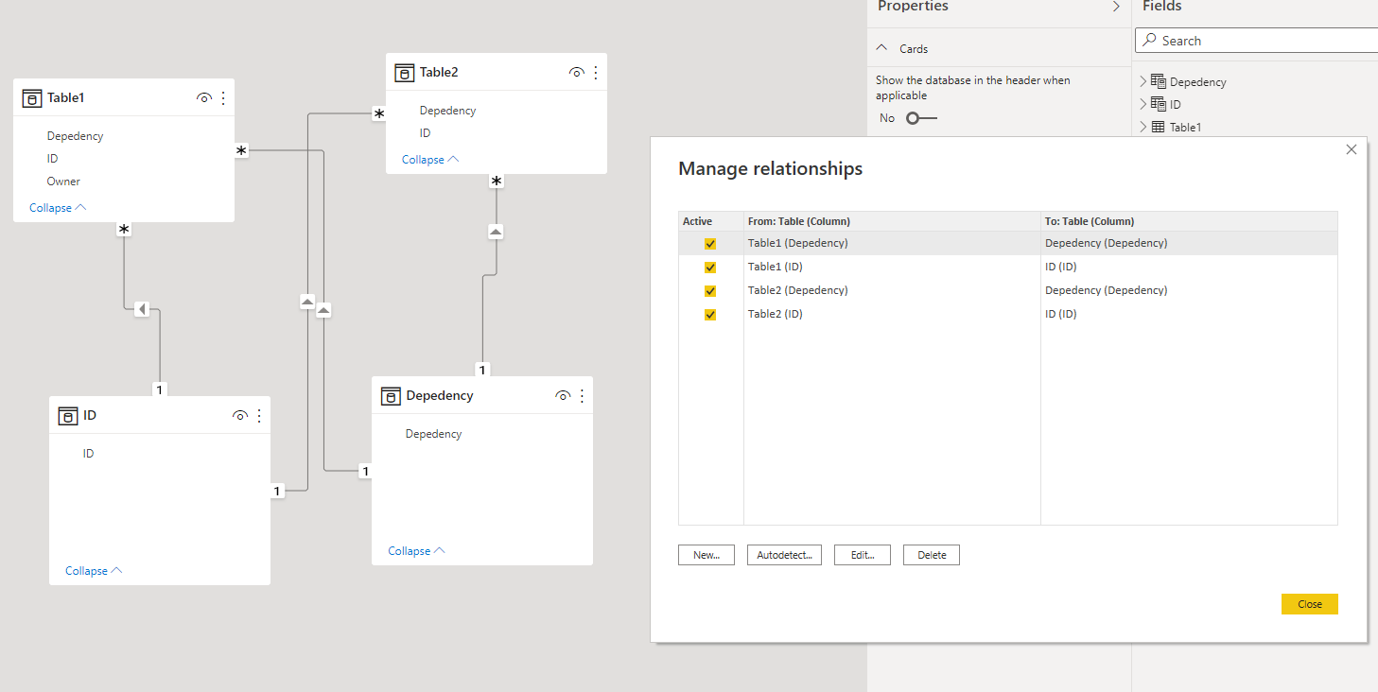Select the ID field in the ID card
The width and height of the screenshot is (1378, 692).
88,454
